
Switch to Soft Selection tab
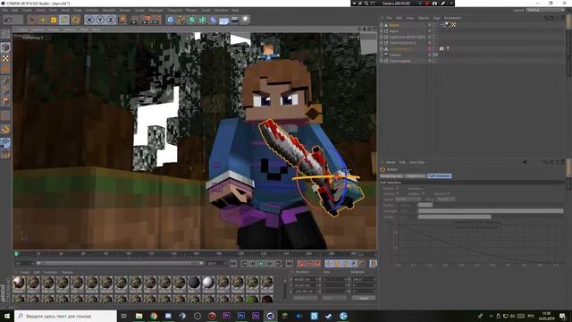click(440, 176)
